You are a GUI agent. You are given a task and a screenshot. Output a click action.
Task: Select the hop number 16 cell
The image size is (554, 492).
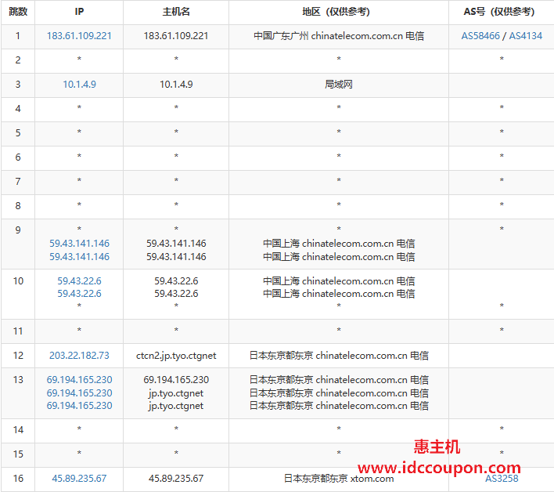[18, 478]
